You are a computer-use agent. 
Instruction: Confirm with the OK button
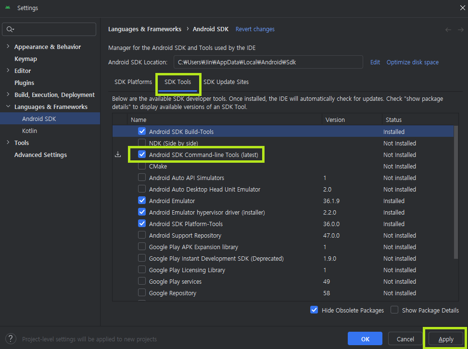[x=365, y=339]
